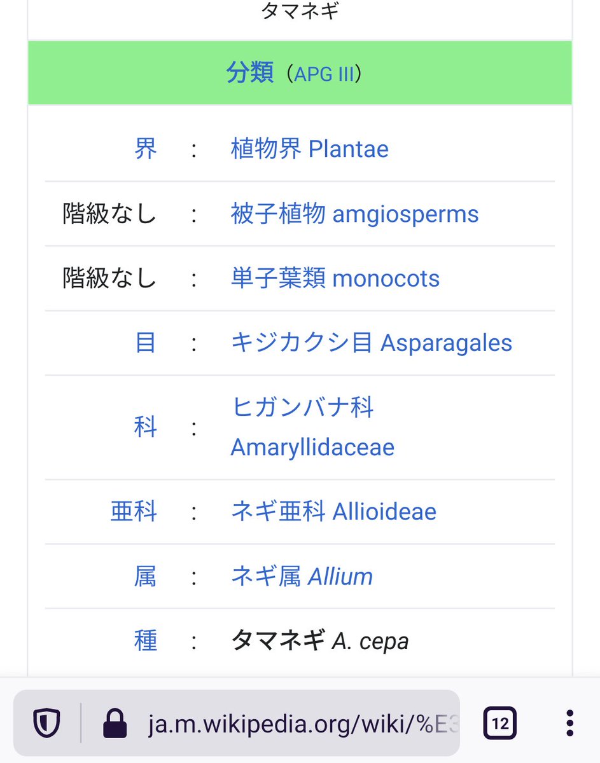Open the browser three-dot menu
600x763 pixels.
coord(569,723)
